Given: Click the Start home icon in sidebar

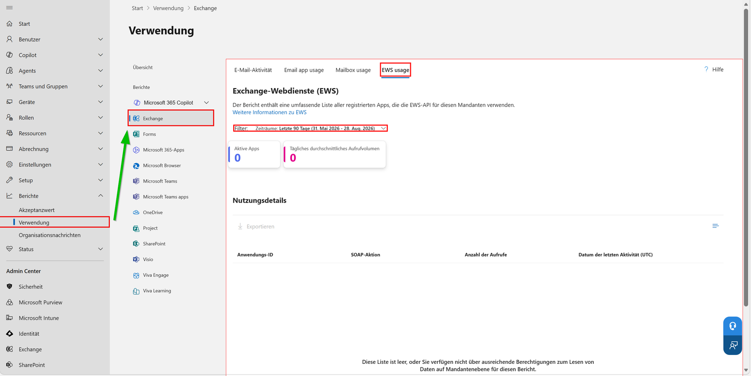Looking at the screenshot, I should 9,23.
